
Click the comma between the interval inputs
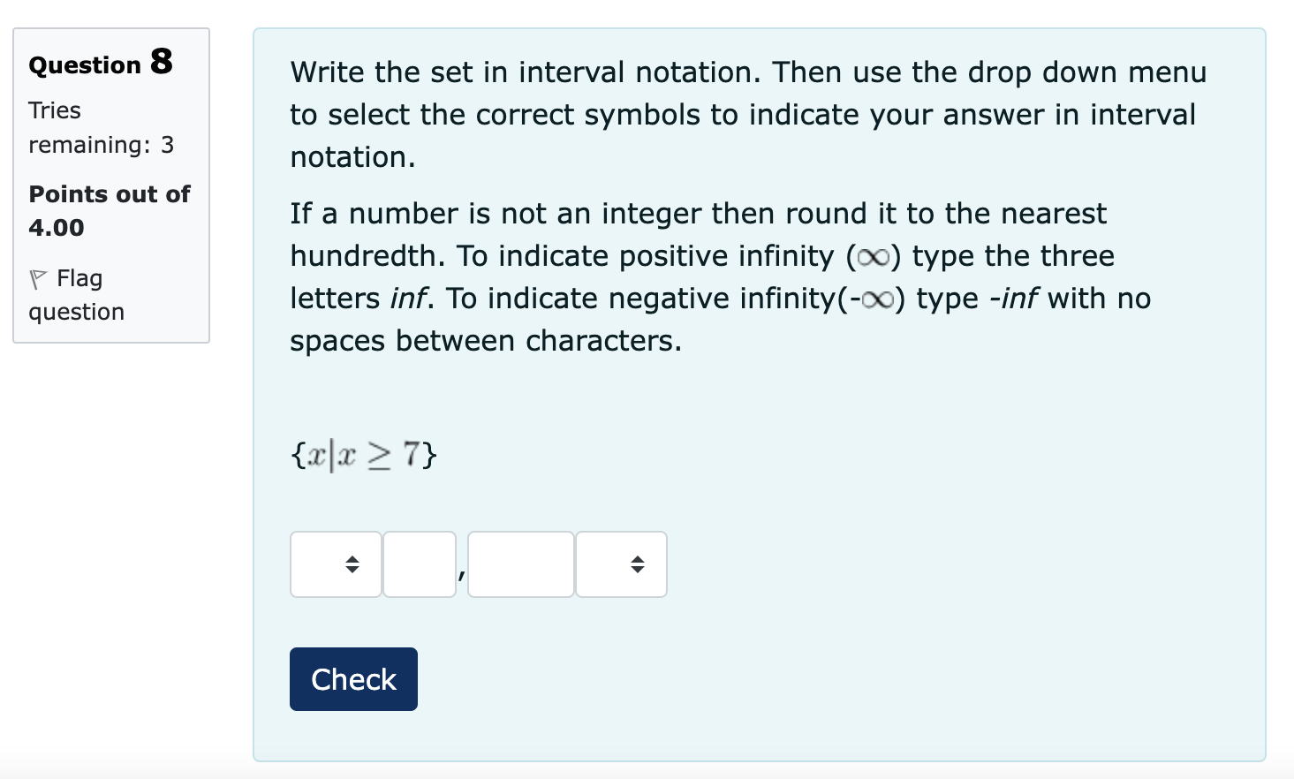461,574
